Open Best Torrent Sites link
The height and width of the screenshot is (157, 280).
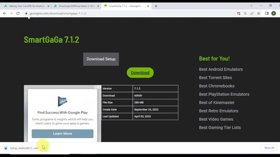coord(215,78)
